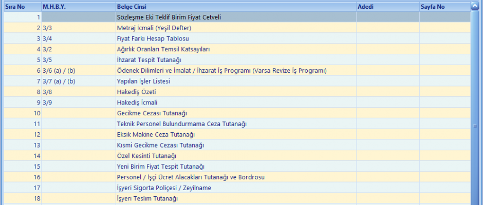Click the Adedi cell for Özel Kesinti Tutanağı
The height and width of the screenshot is (205, 483).
pyautogui.click(x=387, y=156)
